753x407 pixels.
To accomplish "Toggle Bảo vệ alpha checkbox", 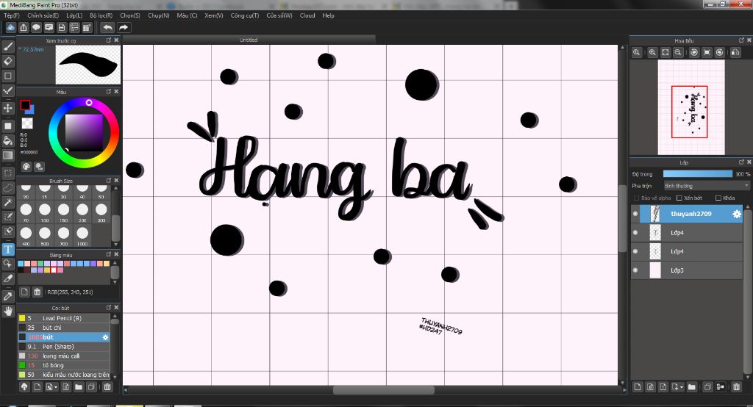I will coord(636,198).
